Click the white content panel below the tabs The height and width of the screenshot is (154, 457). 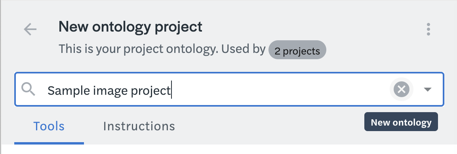coord(229,149)
